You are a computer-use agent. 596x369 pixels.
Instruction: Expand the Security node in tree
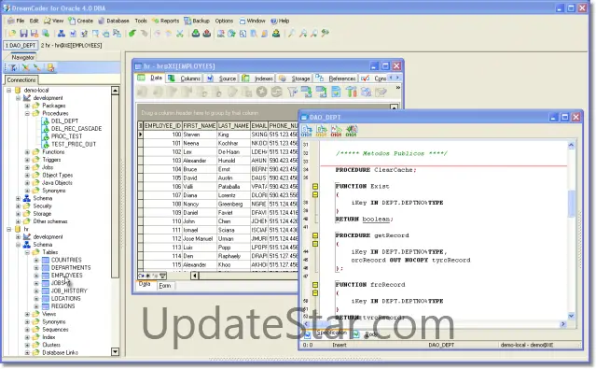(19, 206)
